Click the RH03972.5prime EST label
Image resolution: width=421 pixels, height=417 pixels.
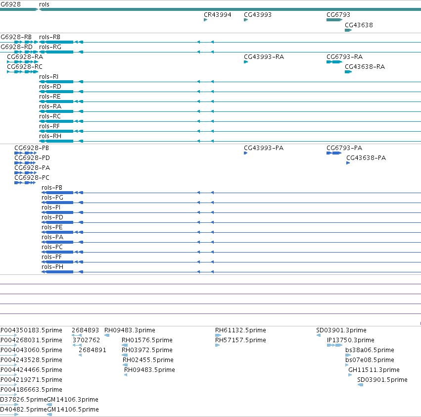[147, 350]
